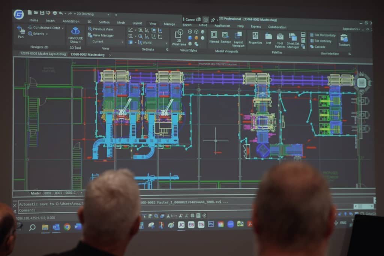Open the Appearance dropdown
The height and width of the screenshot is (256, 384).
click(351, 29)
